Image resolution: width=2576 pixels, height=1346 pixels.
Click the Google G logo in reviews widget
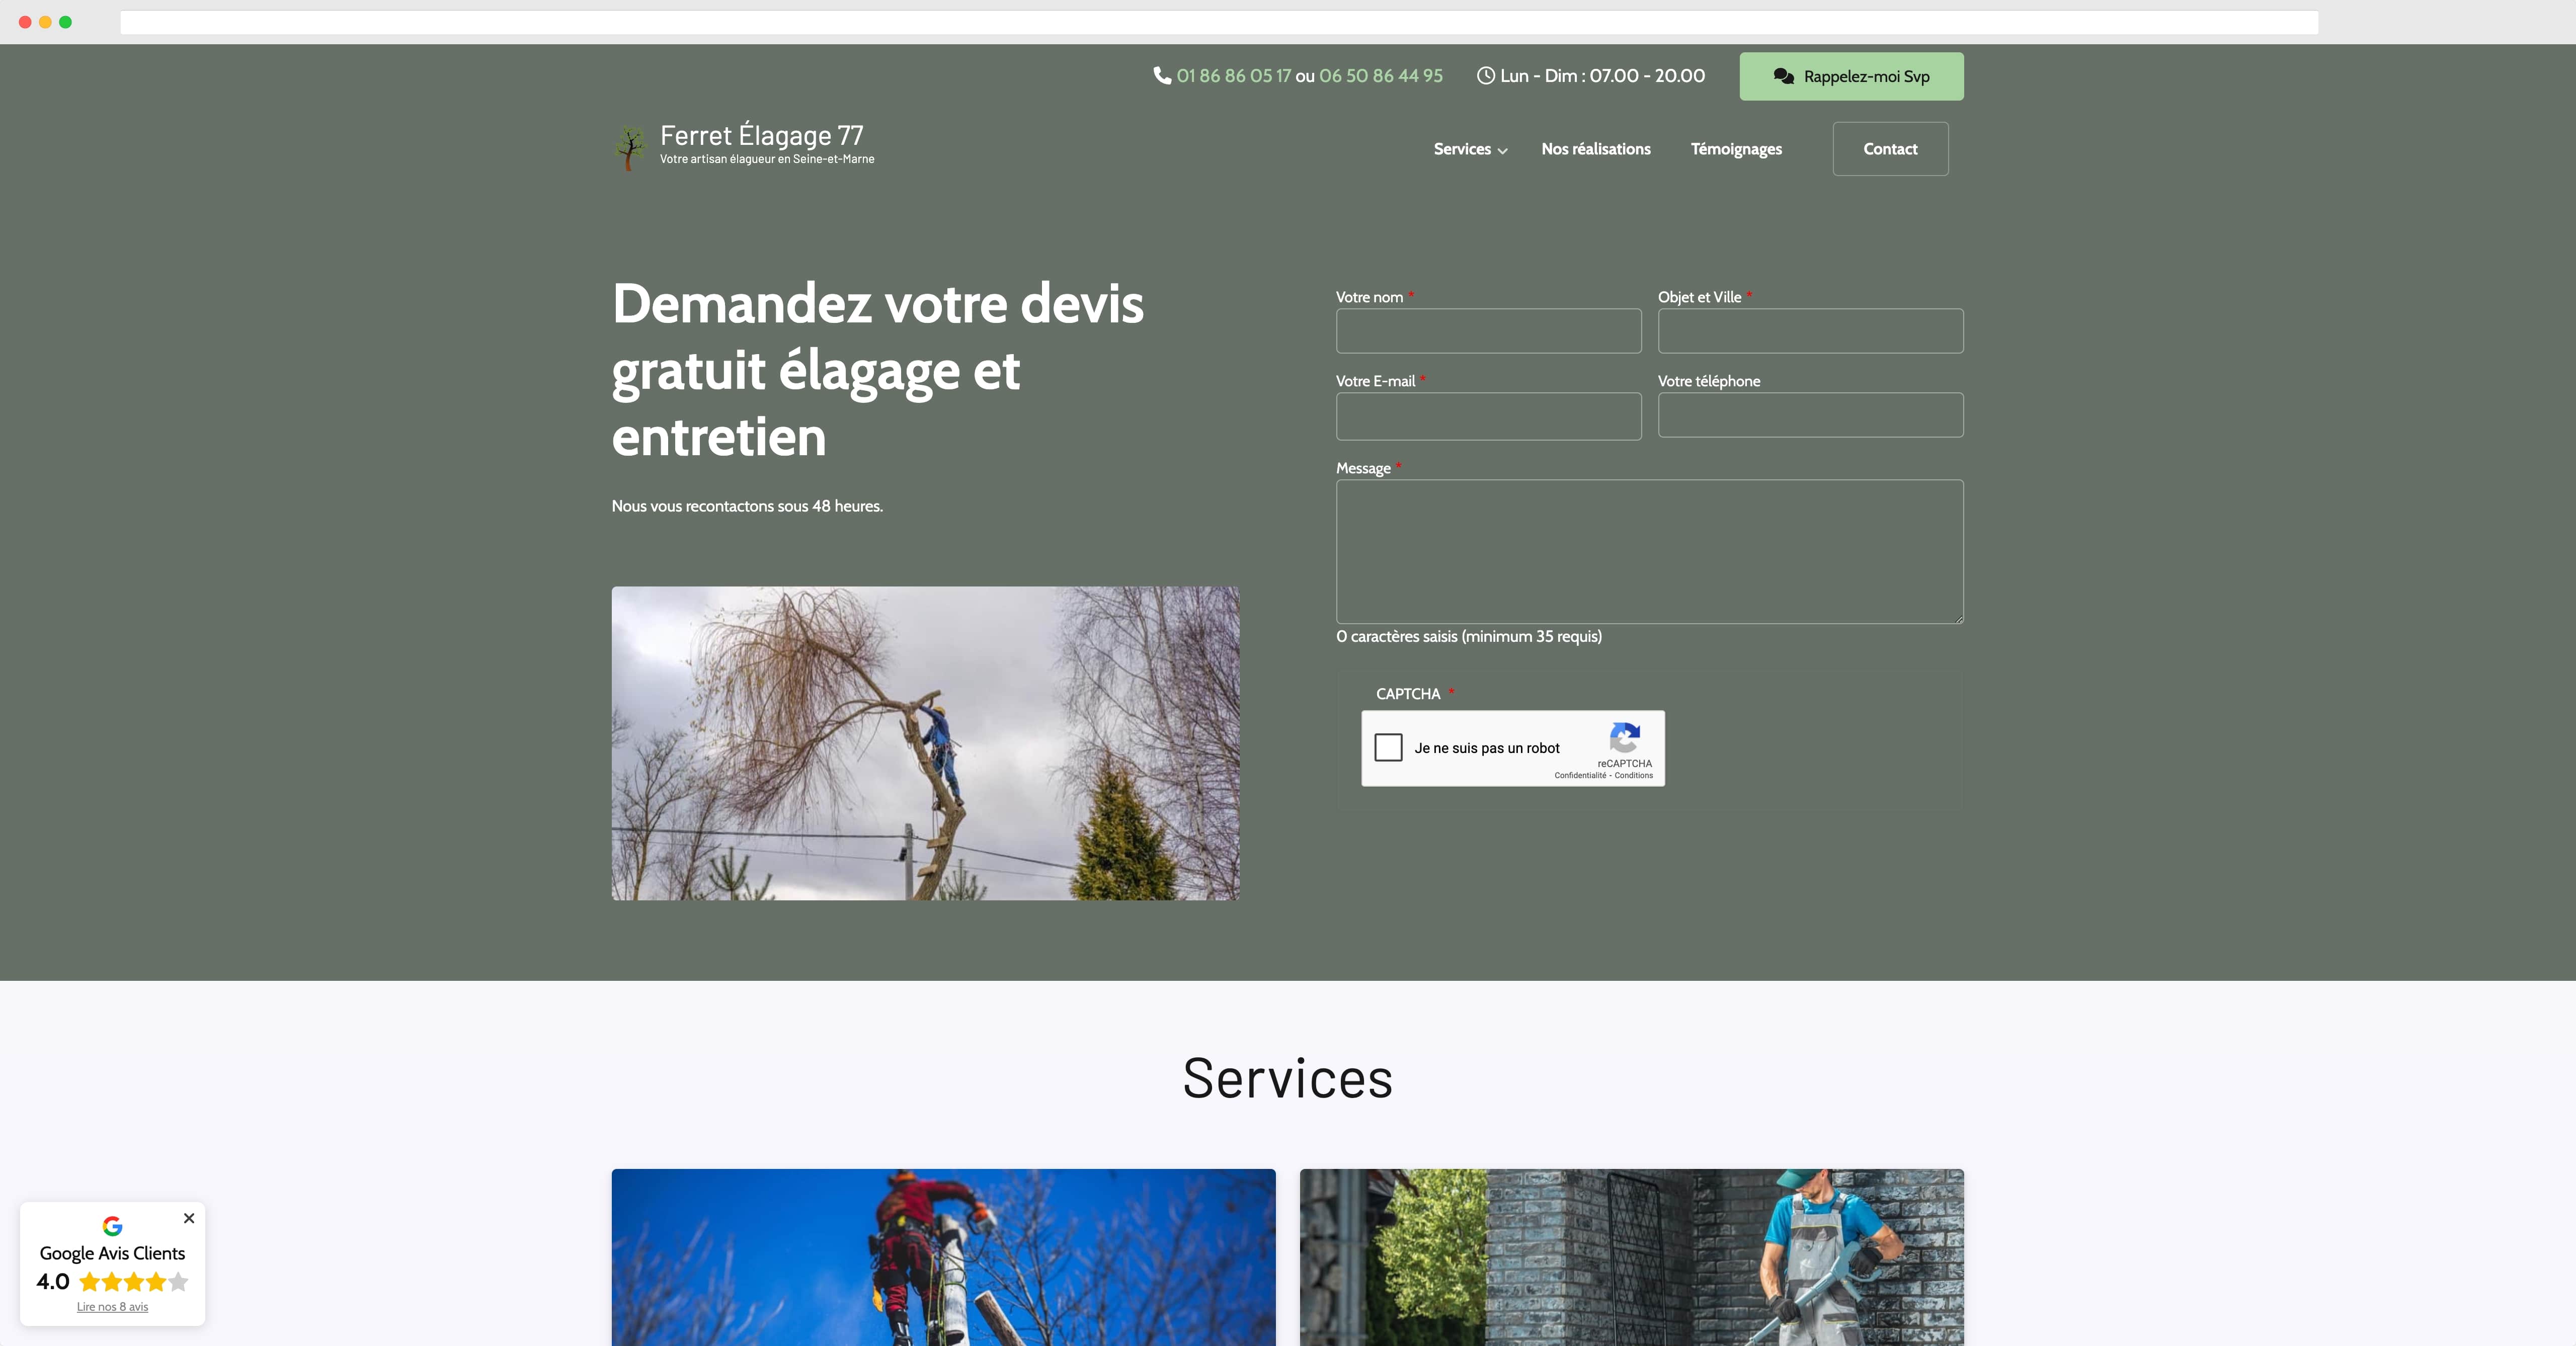tap(113, 1226)
